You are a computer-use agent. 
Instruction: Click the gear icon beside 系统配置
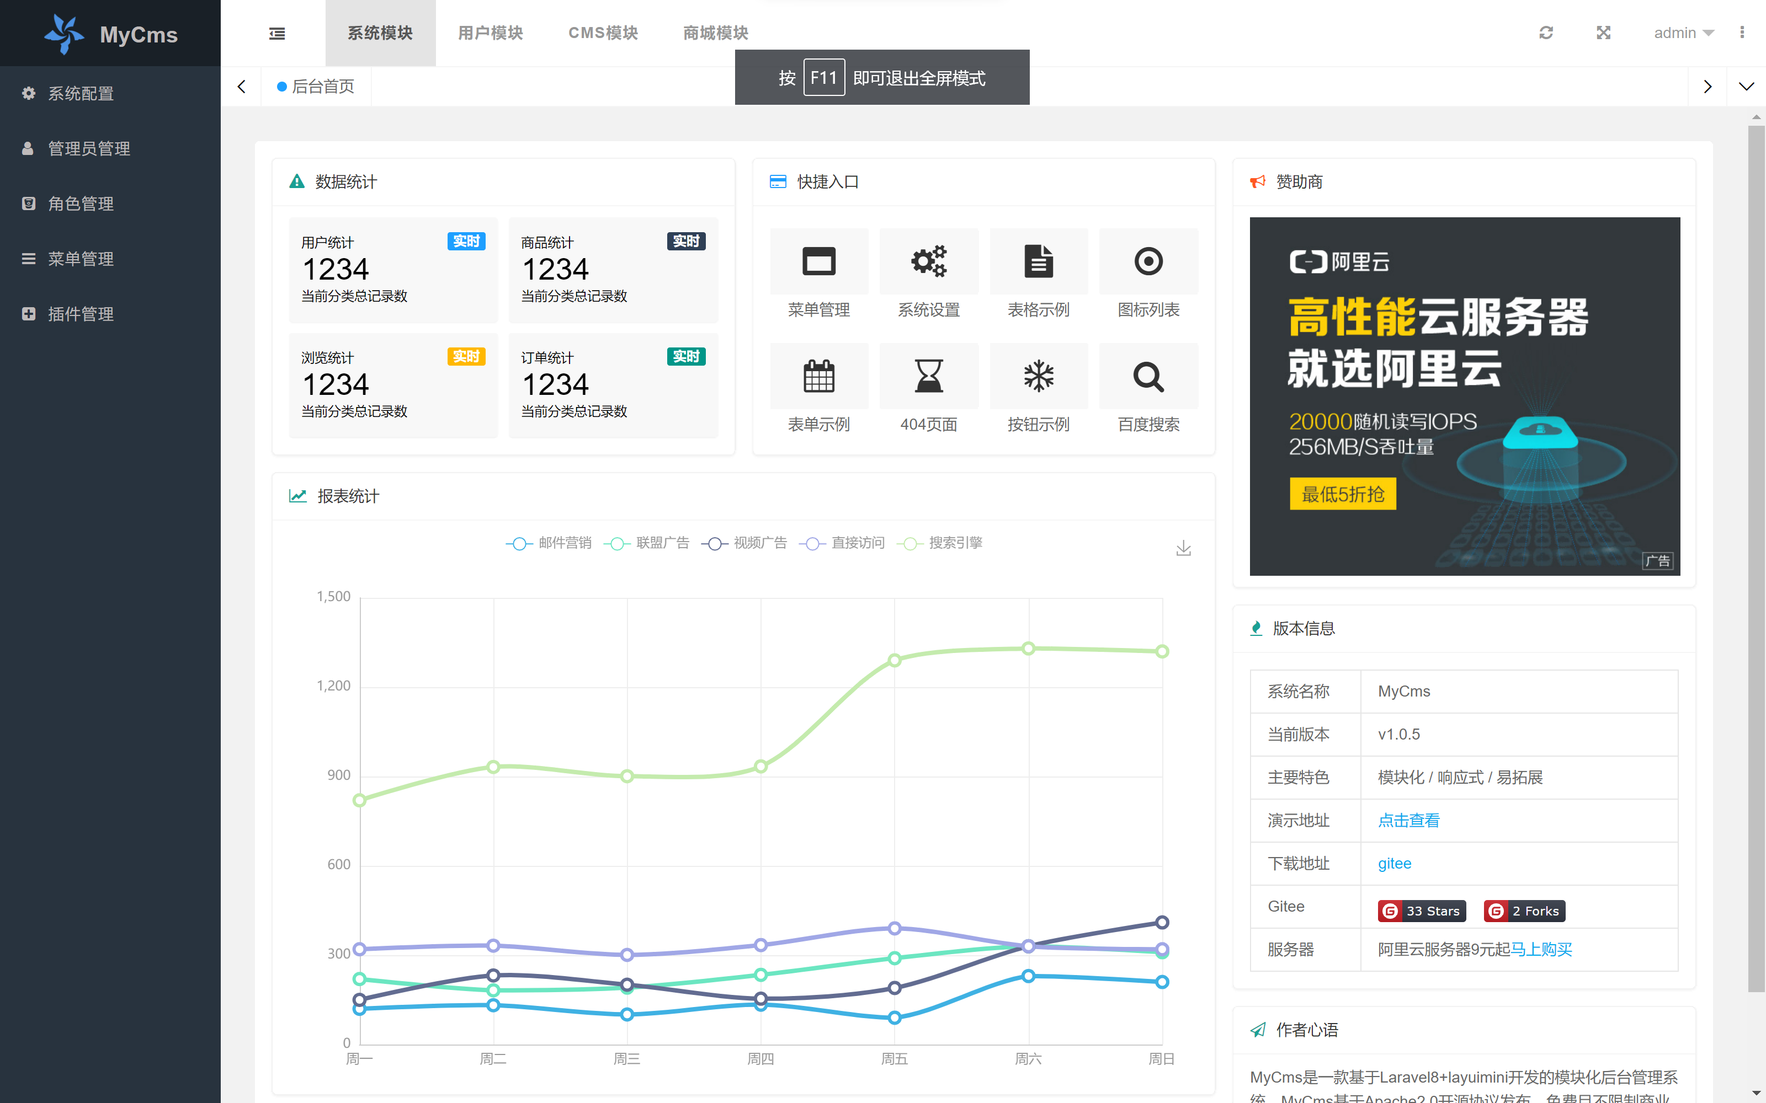(x=29, y=93)
